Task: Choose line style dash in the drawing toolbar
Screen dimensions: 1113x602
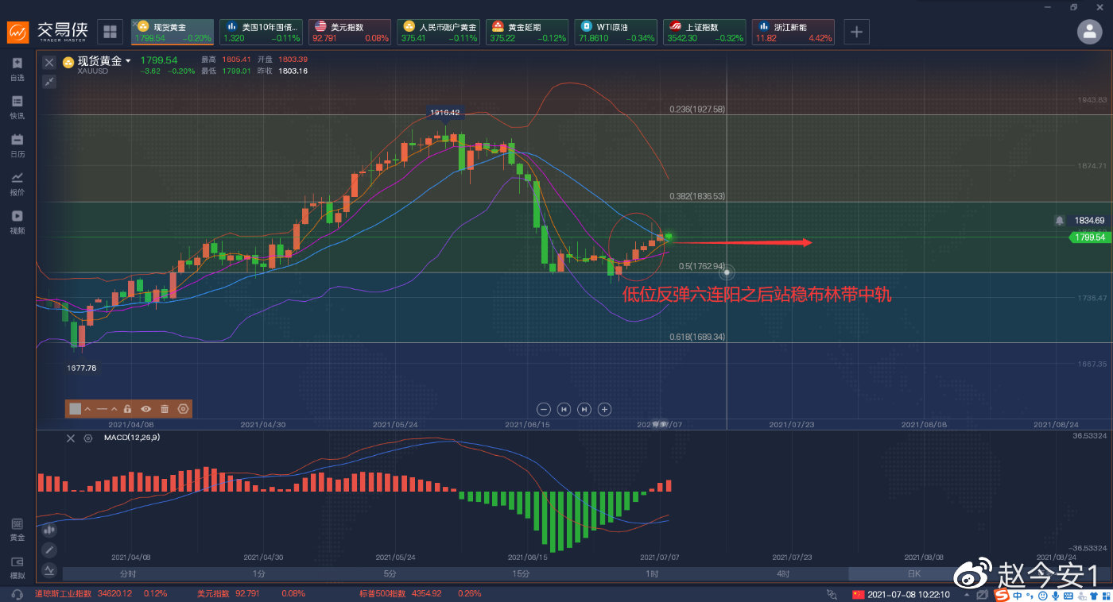Action: pos(102,409)
